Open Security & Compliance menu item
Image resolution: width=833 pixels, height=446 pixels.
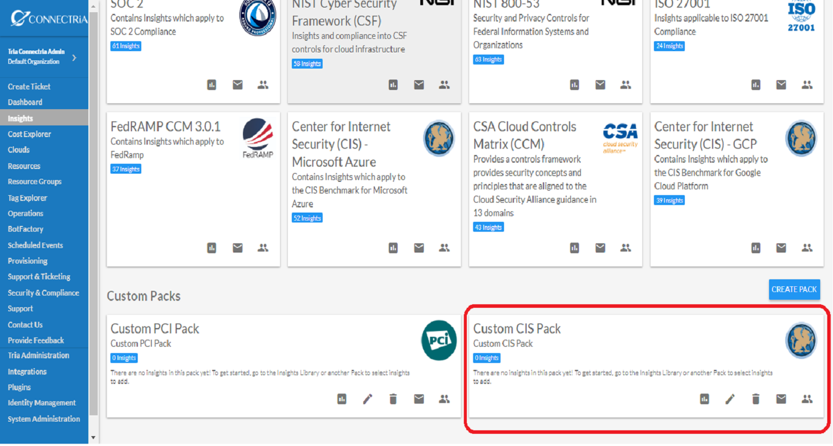coord(44,293)
